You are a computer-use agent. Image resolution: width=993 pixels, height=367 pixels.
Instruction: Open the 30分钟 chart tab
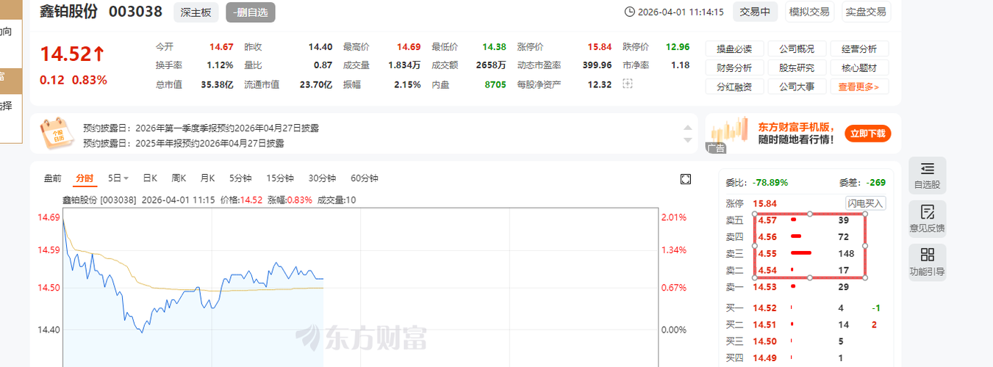point(322,178)
